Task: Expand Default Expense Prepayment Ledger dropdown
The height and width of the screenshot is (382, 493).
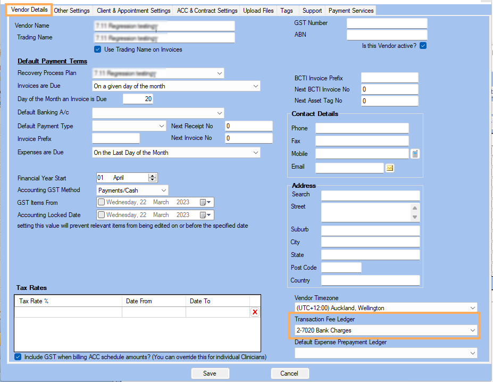Action: click(473, 353)
